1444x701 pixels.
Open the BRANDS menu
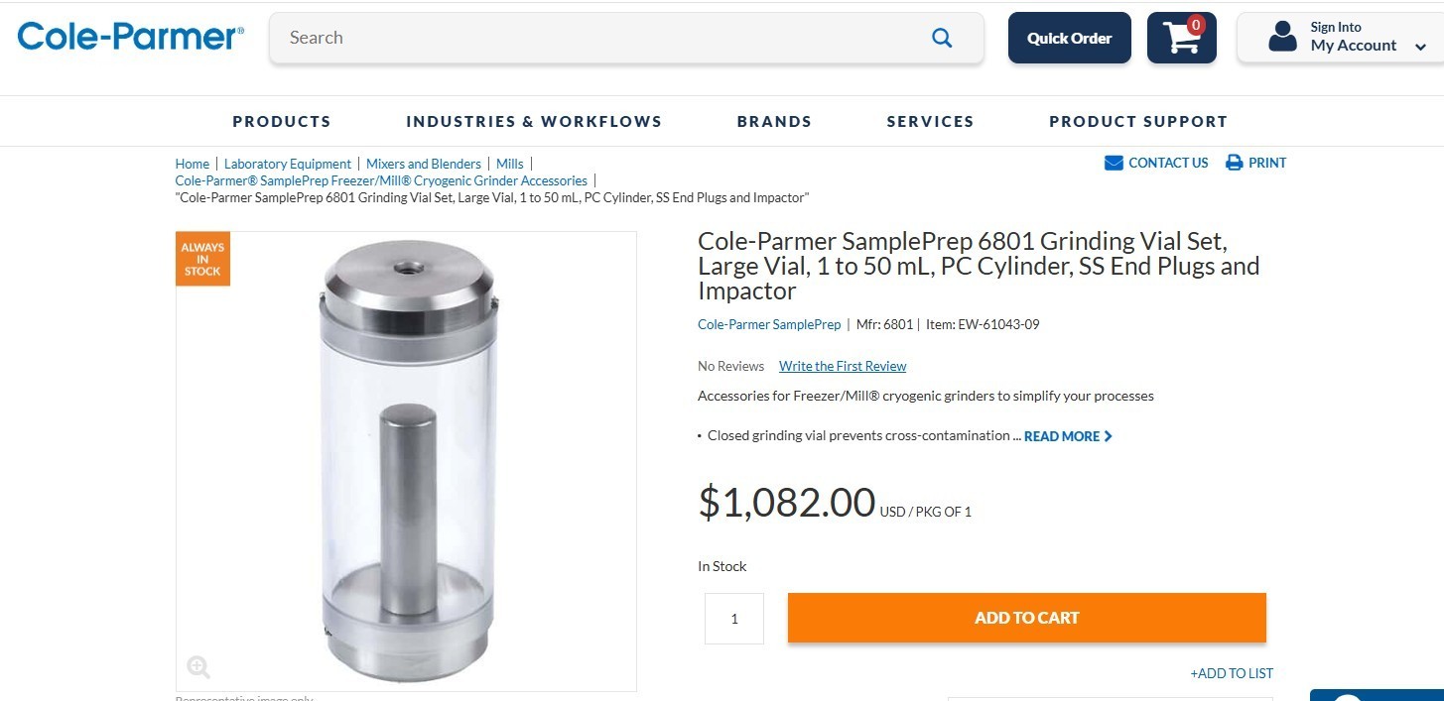point(774,122)
